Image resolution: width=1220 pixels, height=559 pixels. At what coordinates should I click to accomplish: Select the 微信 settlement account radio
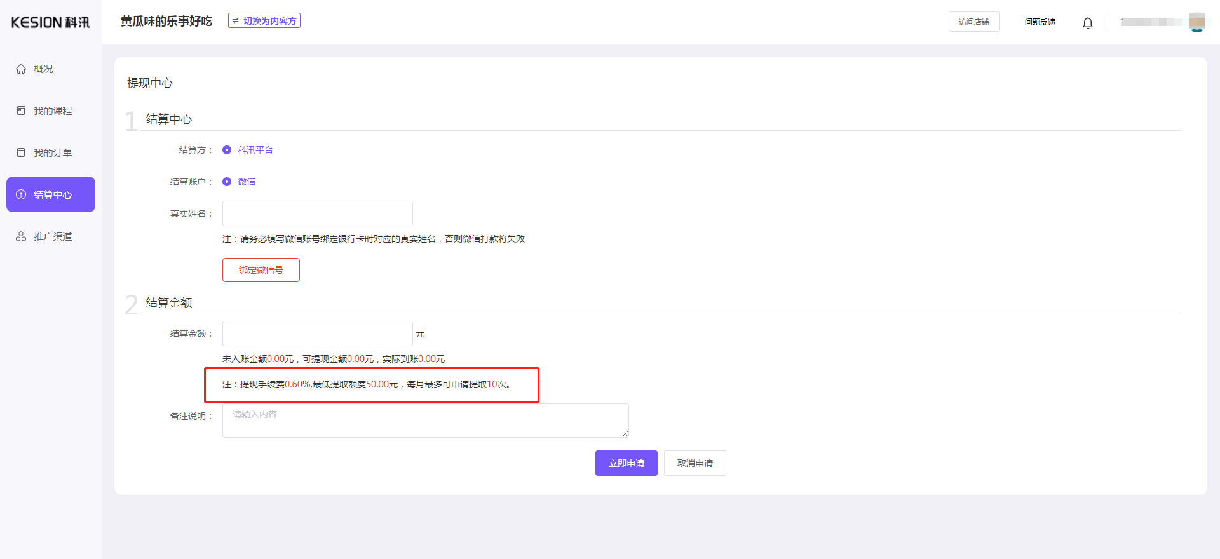click(x=227, y=182)
